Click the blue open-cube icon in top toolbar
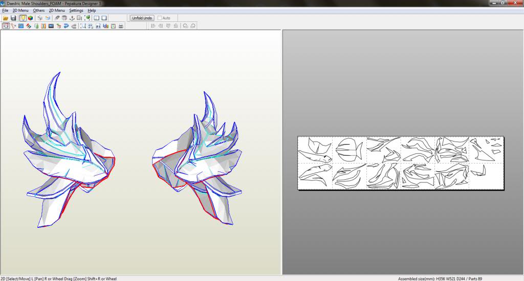 point(48,18)
